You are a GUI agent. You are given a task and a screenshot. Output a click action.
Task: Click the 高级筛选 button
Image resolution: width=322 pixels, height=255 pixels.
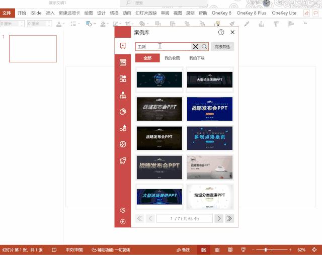tap(222, 47)
